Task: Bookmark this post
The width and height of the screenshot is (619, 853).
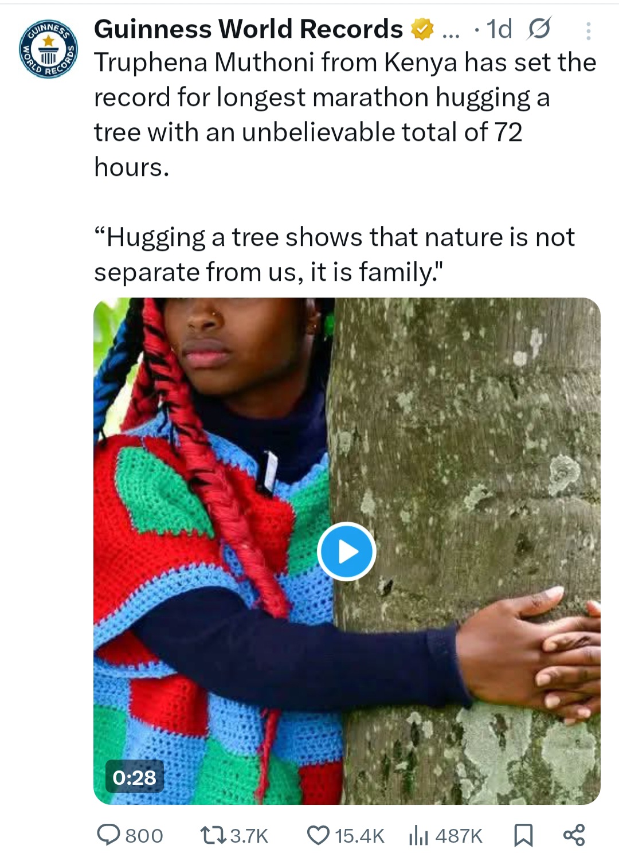Action: click(x=523, y=835)
